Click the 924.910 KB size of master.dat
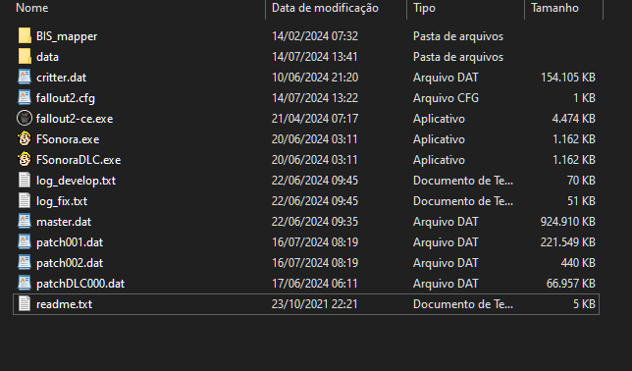Screen dimensions: 632x371 click(x=568, y=222)
